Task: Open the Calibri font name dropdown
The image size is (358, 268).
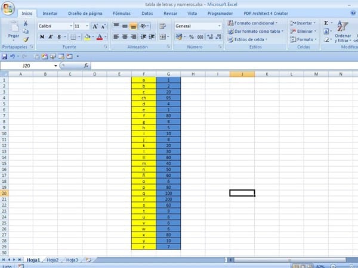Action: point(71,26)
